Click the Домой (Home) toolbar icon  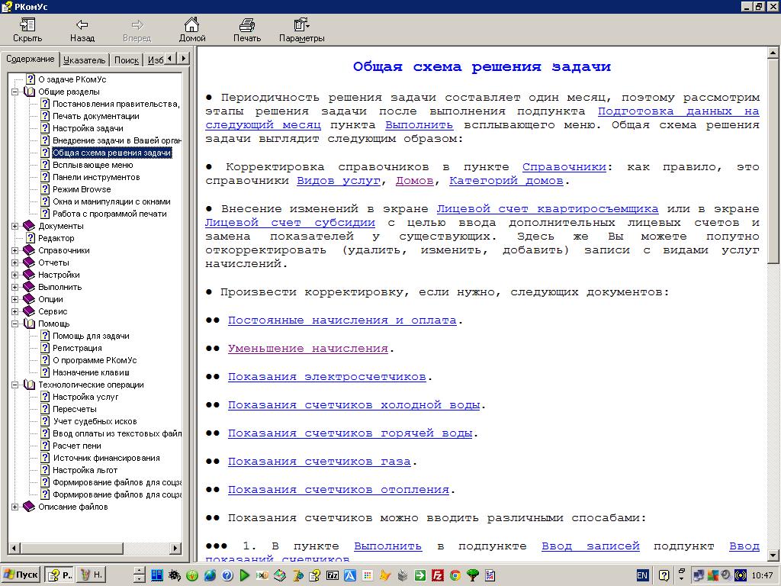coord(192,26)
